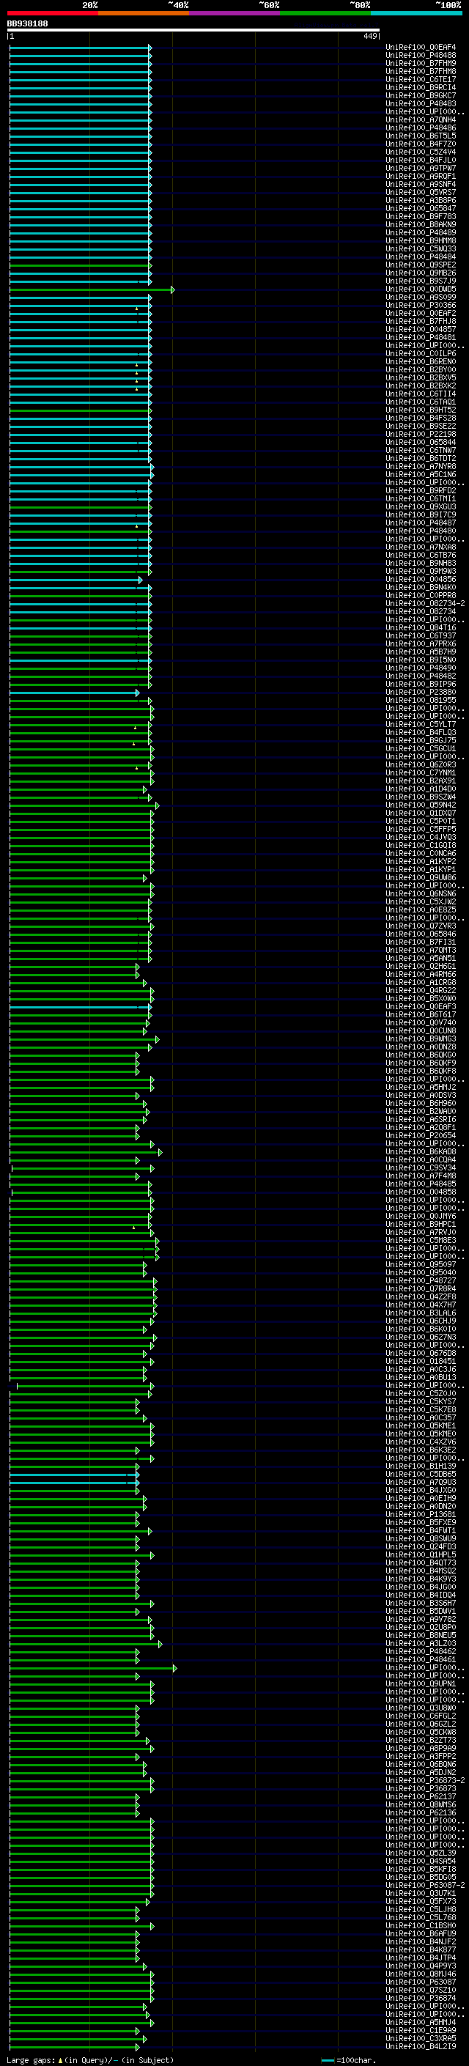
Task: Click the UniRef100_P48483 hit label
Action: coord(421,103)
